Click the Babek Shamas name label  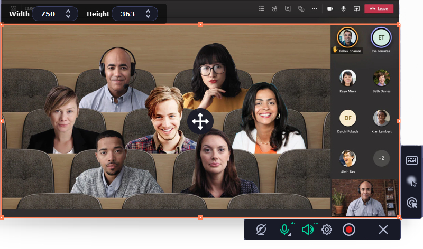tap(350, 51)
